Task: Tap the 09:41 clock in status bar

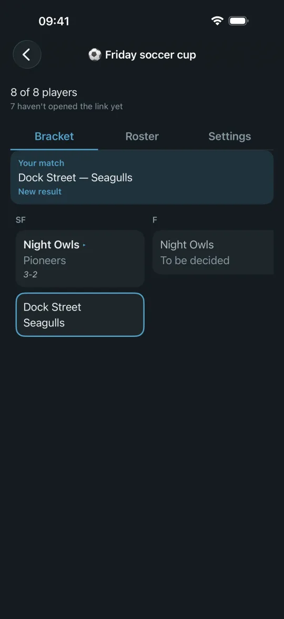Action: pyautogui.click(x=54, y=21)
